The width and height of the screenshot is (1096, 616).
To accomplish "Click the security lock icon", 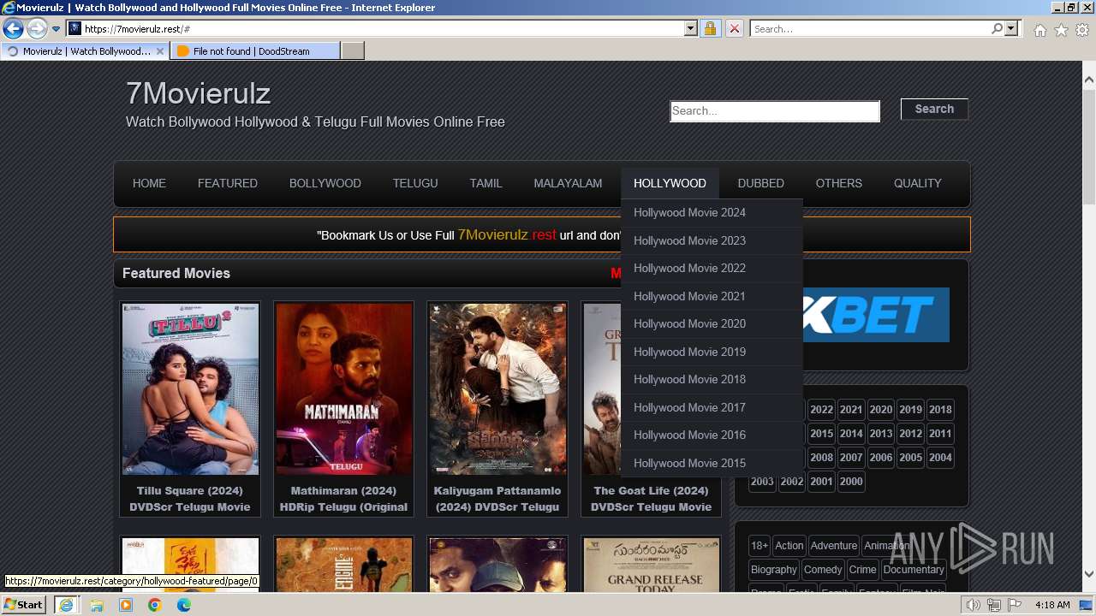I will (710, 28).
